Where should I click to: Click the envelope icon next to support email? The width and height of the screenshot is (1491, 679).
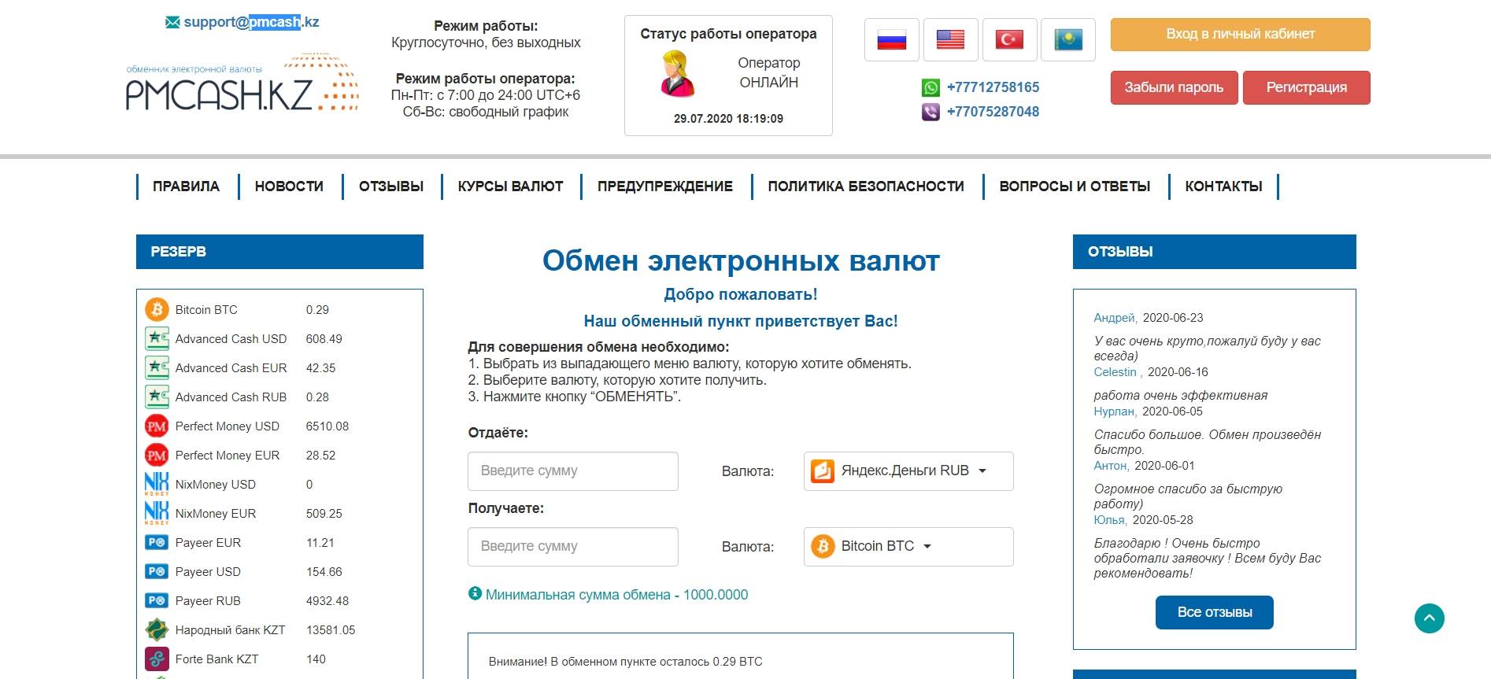(x=172, y=22)
